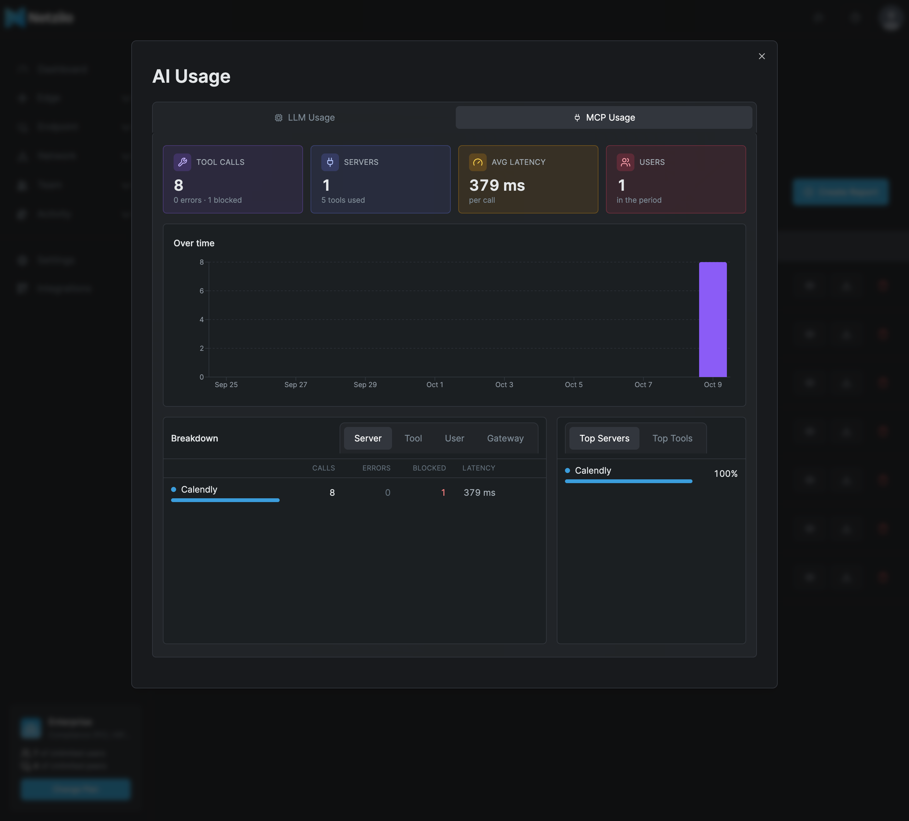Click the Calendly row in Breakdown table

point(354,493)
